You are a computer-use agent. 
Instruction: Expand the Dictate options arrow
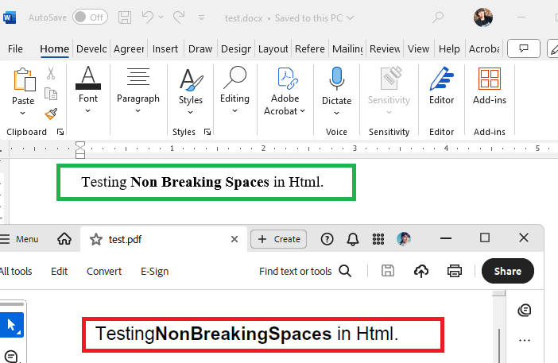pos(337,113)
